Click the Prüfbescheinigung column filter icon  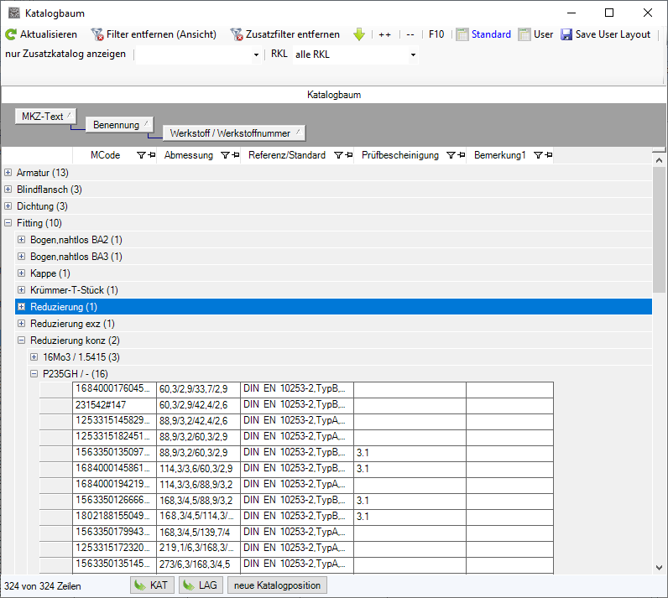point(451,156)
